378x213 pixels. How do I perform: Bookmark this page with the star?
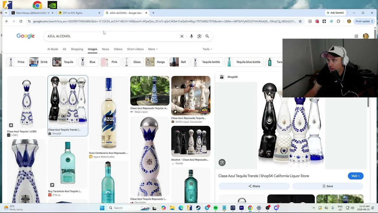(x=300, y=21)
